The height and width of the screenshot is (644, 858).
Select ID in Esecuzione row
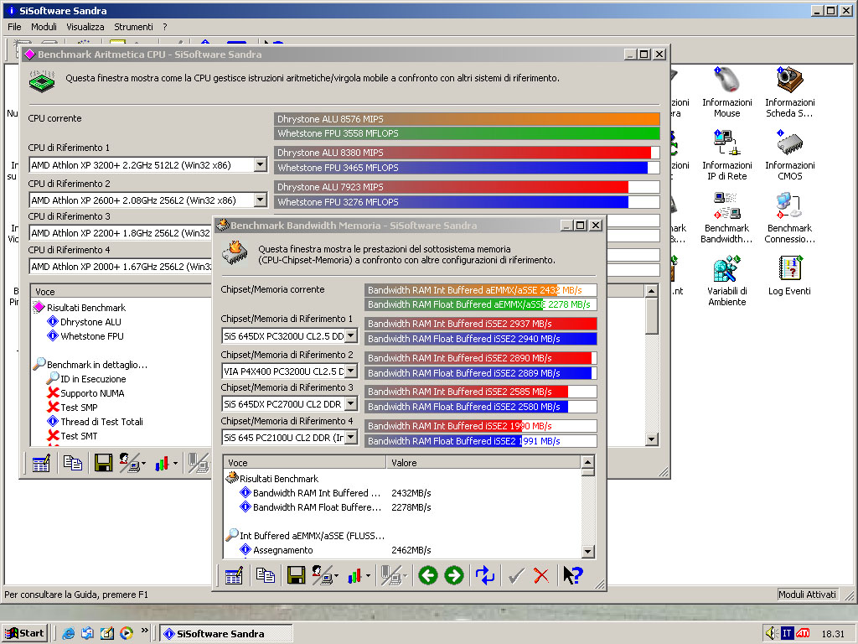86,379
